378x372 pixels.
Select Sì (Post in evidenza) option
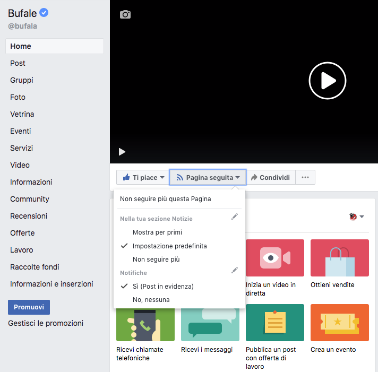click(x=162, y=287)
